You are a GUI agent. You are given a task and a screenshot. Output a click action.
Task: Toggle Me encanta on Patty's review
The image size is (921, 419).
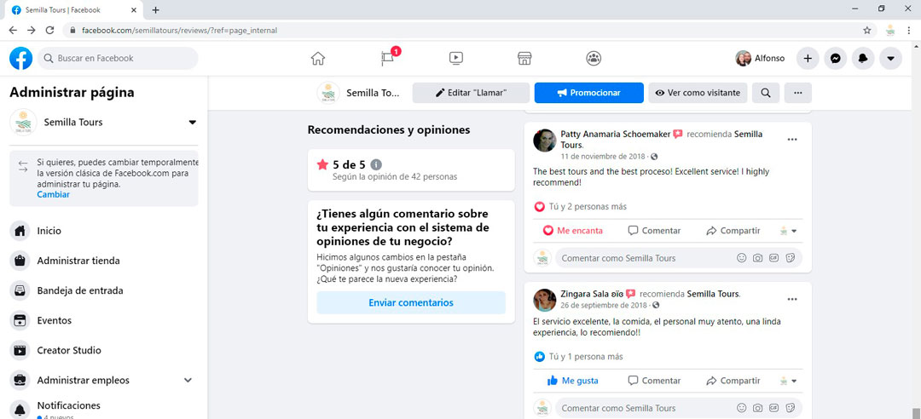573,231
